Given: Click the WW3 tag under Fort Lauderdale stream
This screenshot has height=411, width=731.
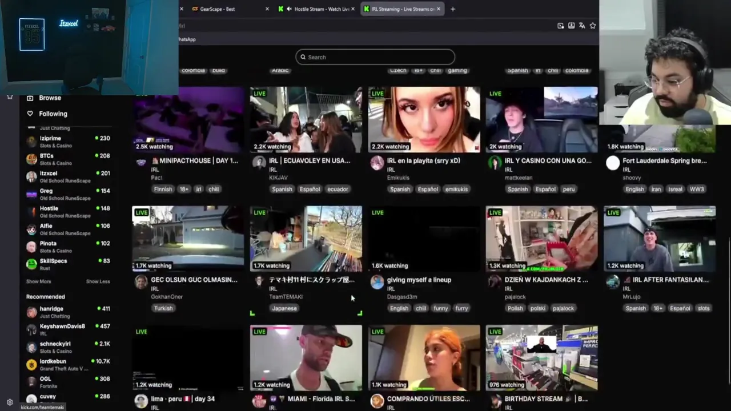Looking at the screenshot, I should pos(697,189).
